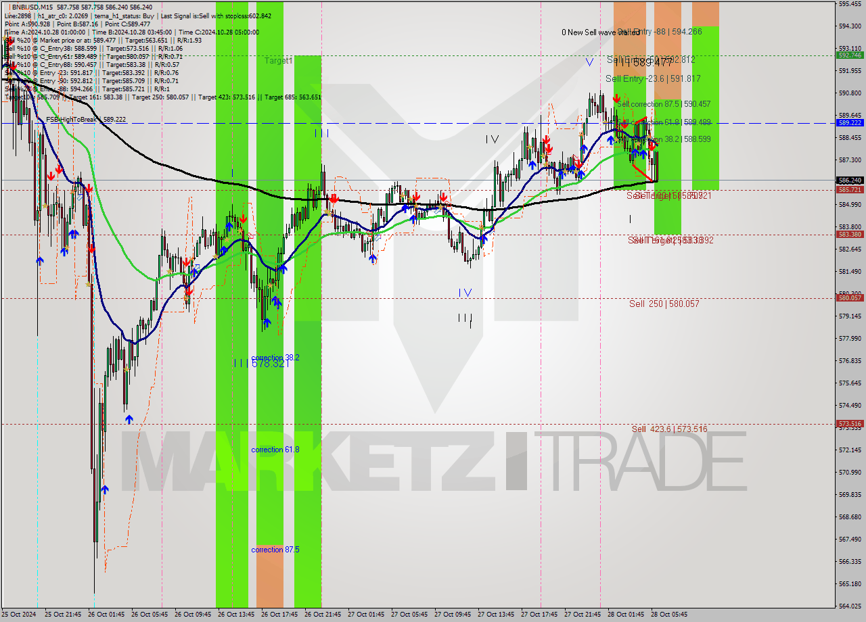
Task: Click the blue 589.222 price axis tag
Action: coord(850,123)
